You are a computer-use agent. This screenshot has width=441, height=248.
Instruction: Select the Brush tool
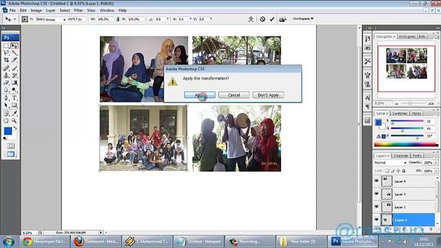(14, 68)
